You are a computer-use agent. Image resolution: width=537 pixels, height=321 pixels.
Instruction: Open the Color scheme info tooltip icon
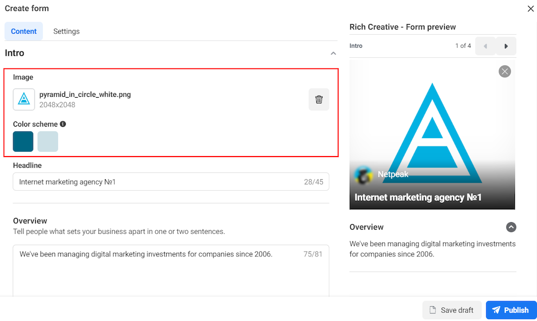click(x=63, y=124)
